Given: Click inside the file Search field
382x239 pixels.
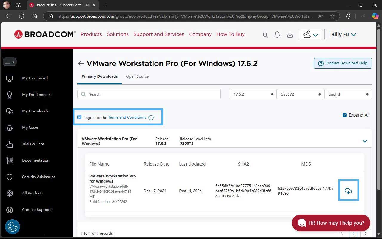Looking at the screenshot, I should (x=149, y=94).
